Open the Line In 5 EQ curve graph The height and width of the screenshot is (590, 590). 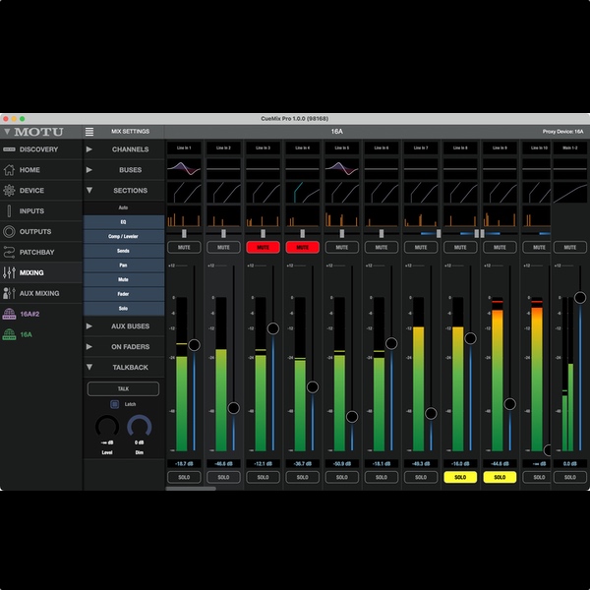click(x=341, y=168)
